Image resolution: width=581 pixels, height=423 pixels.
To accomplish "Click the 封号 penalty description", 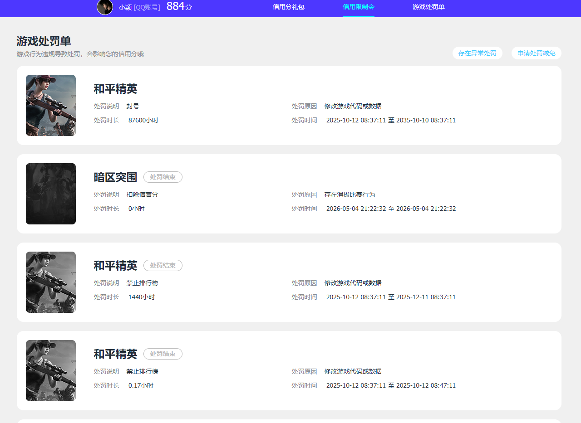I will pyautogui.click(x=133, y=106).
